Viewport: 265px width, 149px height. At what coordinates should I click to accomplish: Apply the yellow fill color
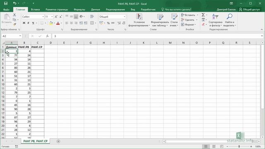[x=51, y=23]
